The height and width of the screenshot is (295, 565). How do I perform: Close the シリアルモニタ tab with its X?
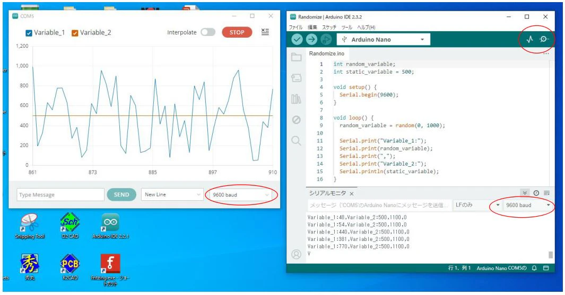[x=352, y=193]
